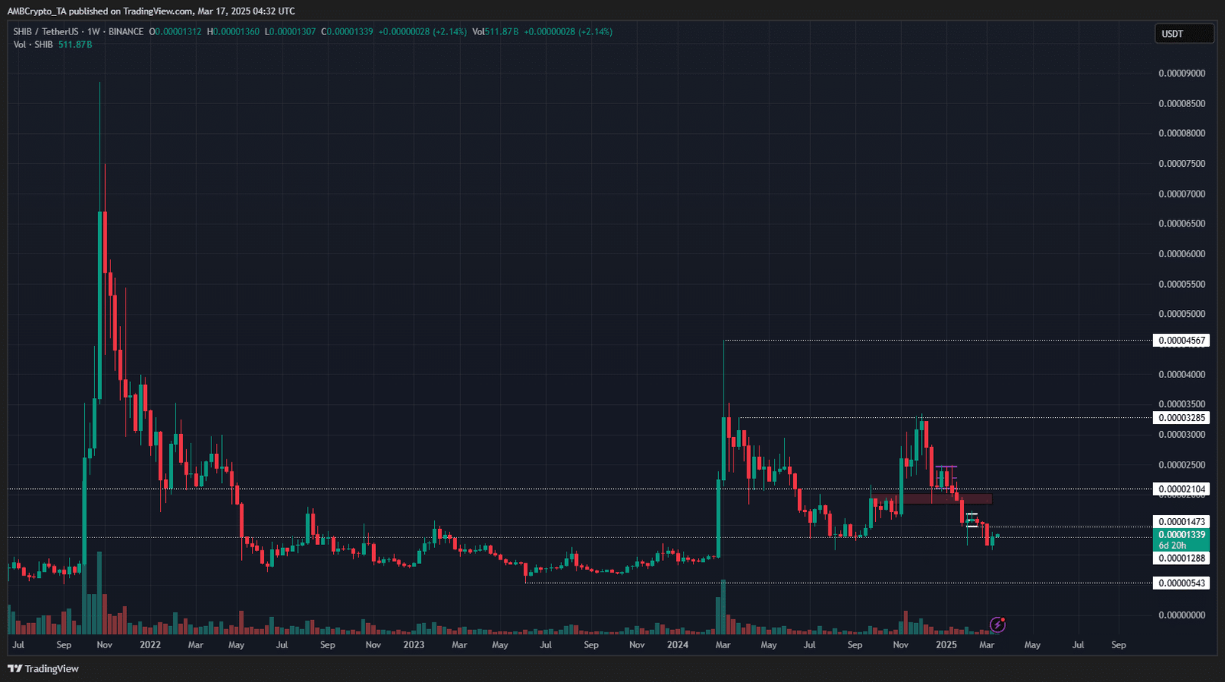Click the 2025 label on time axis
Screen dimensions: 1225x682
pos(946,644)
